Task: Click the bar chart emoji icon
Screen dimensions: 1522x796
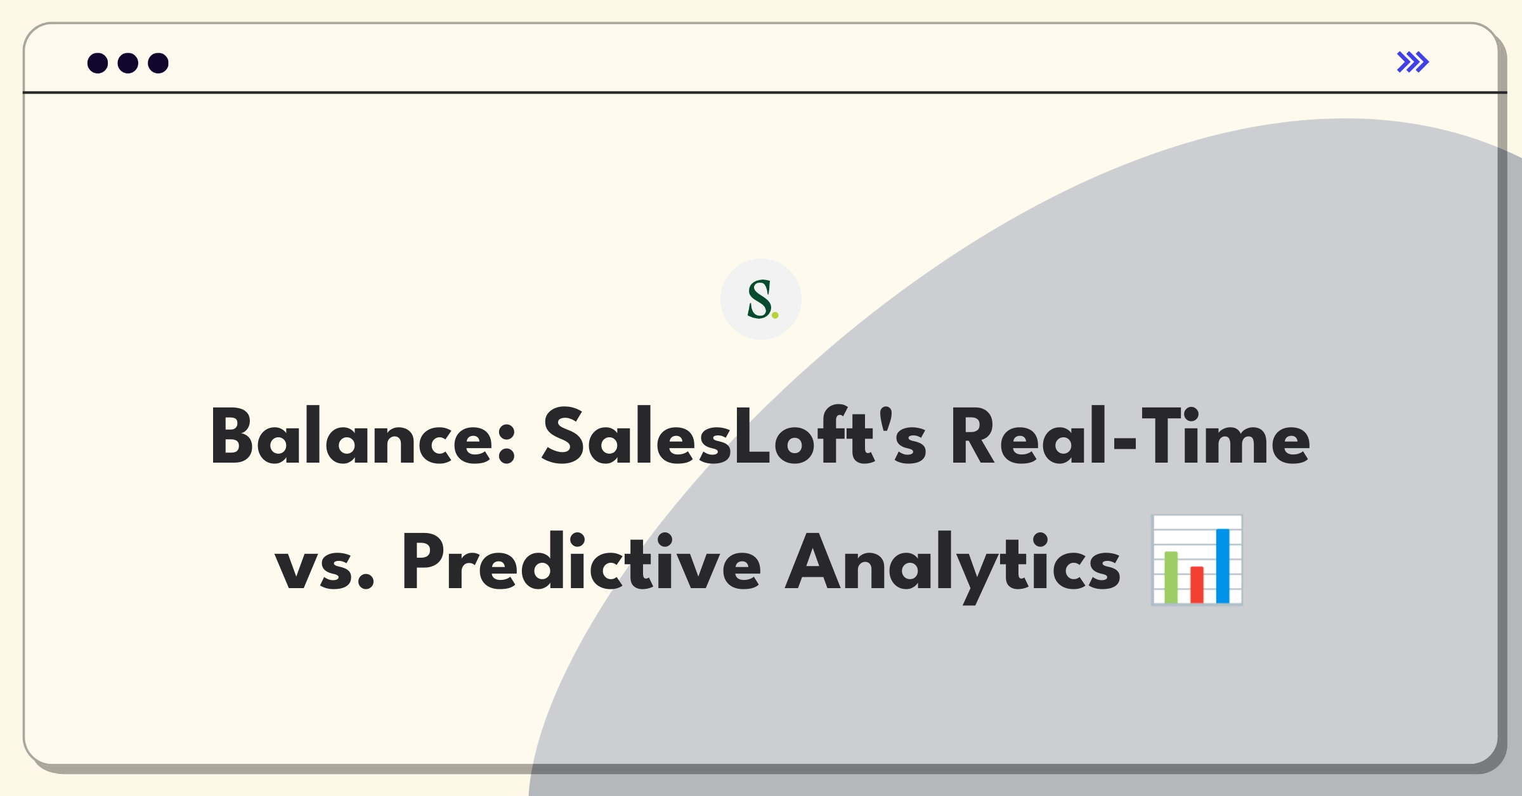Action: coord(1197,560)
